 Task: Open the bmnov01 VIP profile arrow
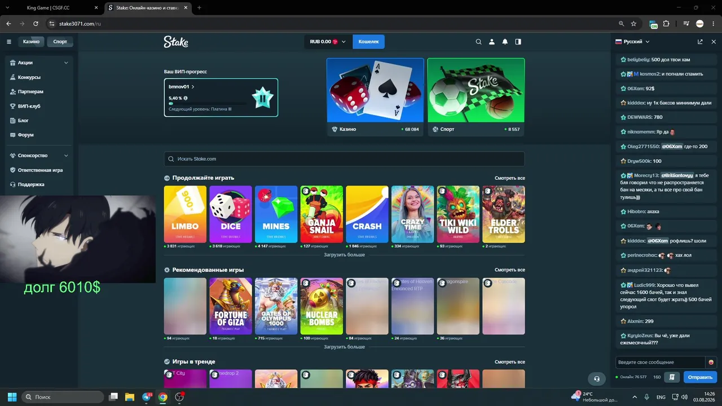click(x=193, y=87)
